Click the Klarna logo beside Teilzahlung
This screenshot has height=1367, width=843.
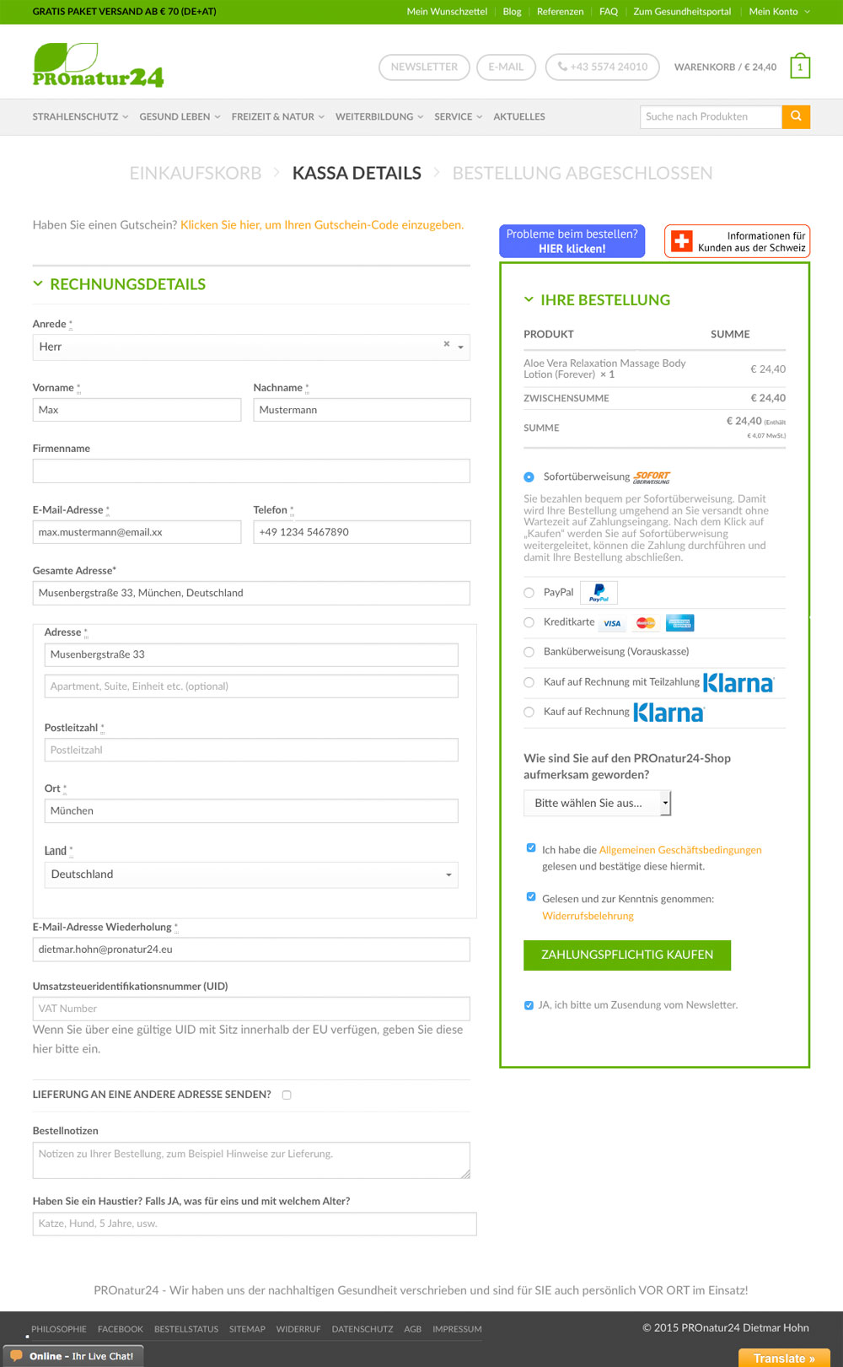(x=738, y=682)
